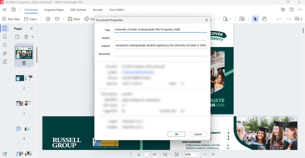Viewport: 305px width, 158px height.
Task: Open settings gear icon
Action: [283, 9]
